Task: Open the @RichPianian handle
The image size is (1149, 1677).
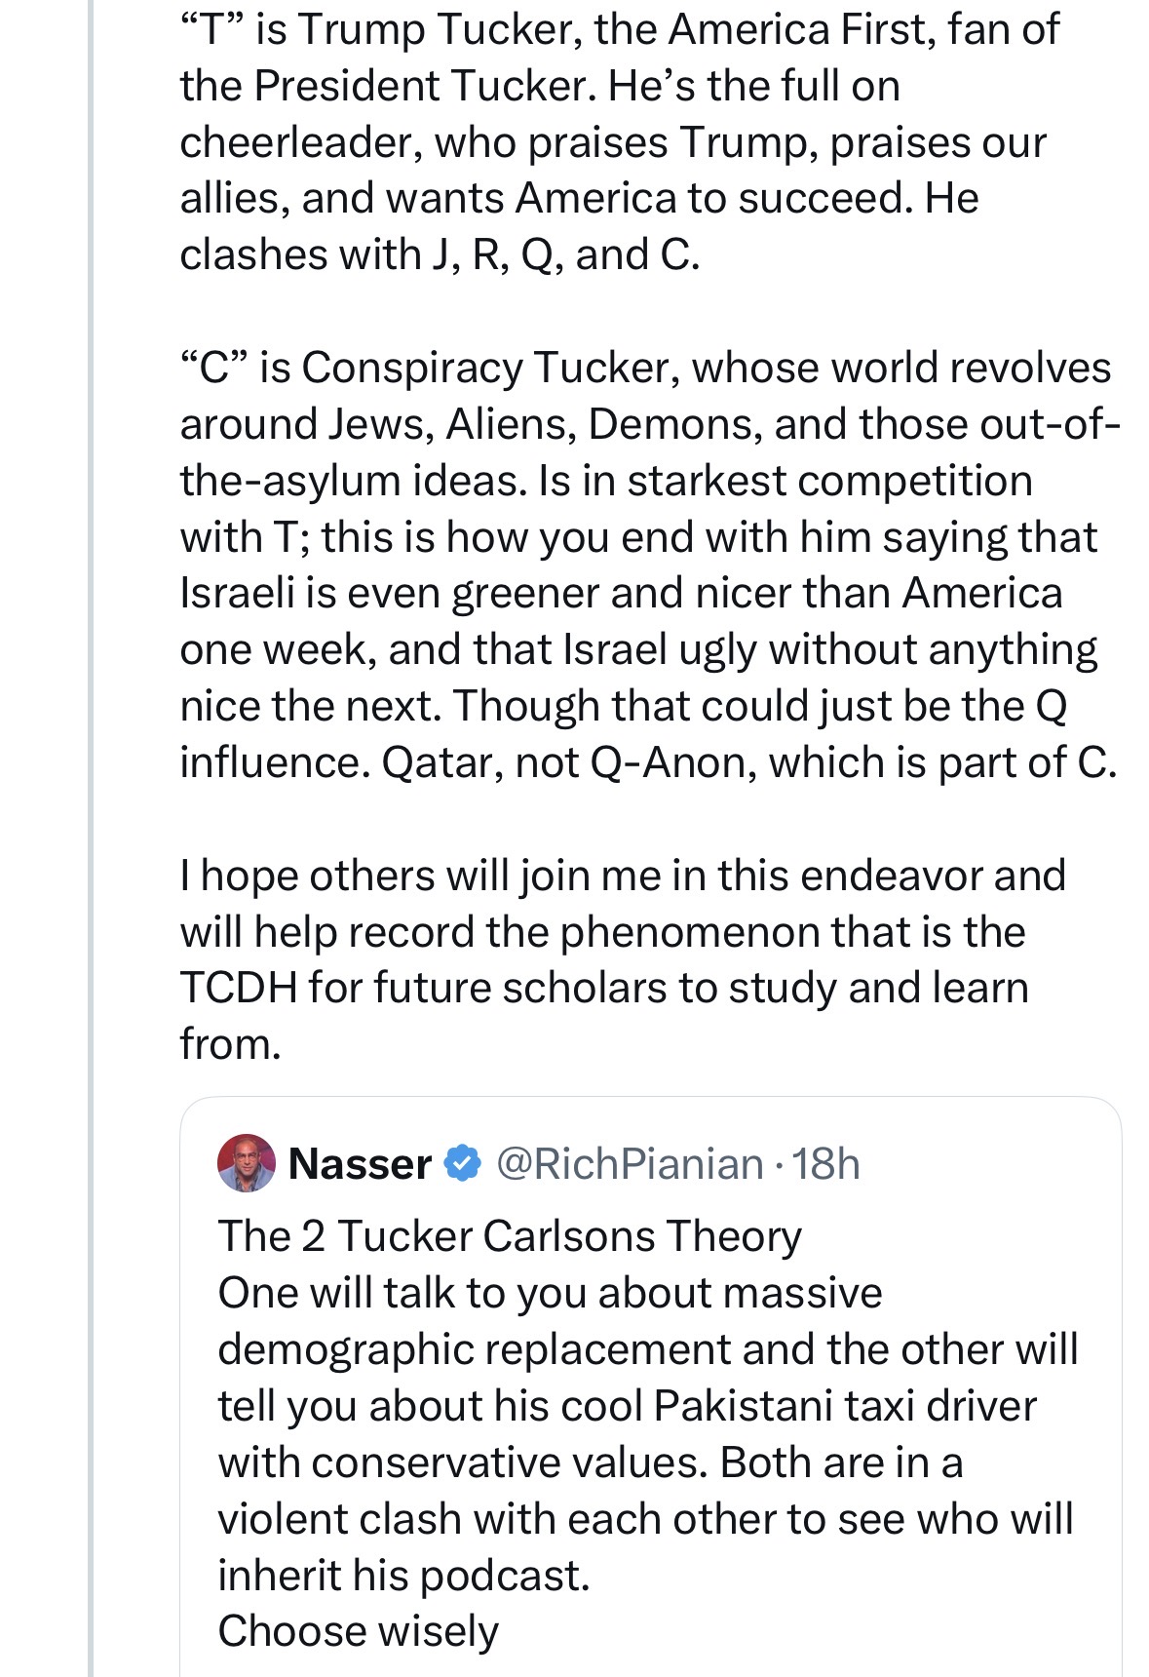Action: click(x=630, y=1163)
